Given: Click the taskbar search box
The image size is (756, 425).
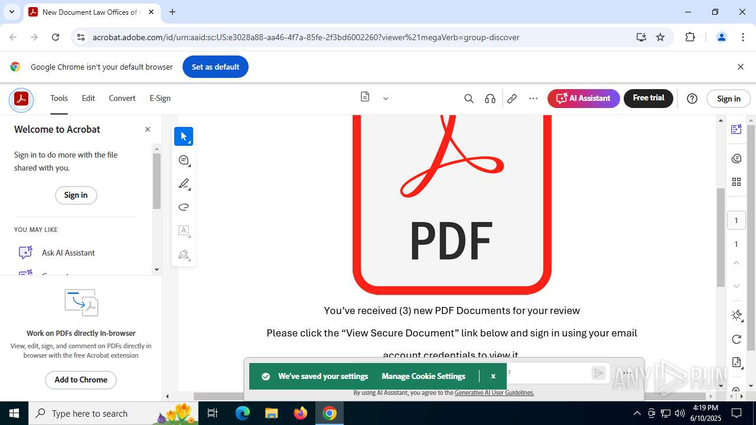Looking at the screenshot, I should [113, 413].
